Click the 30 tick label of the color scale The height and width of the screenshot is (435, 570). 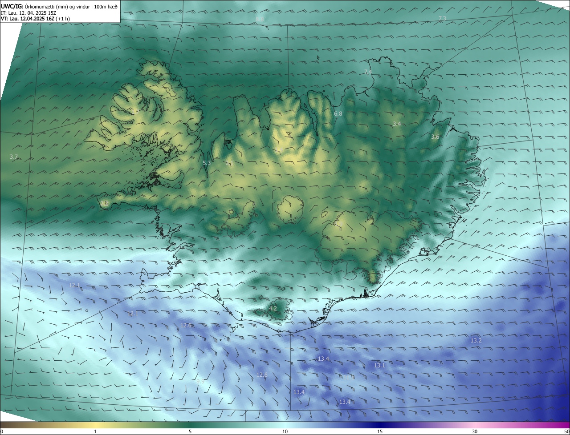pyautogui.click(x=475, y=431)
